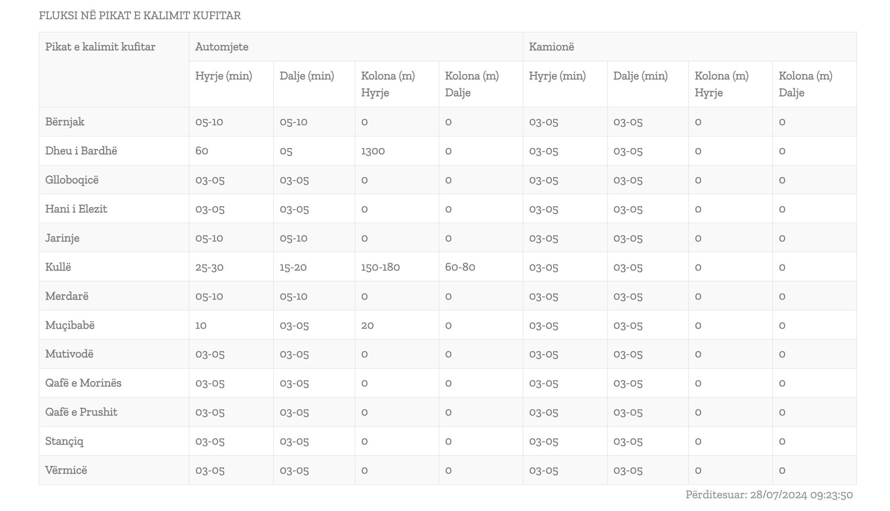This screenshot has height=511, width=890.
Task: Click the 25-30 entry time for Kullë
Action: pos(209,267)
